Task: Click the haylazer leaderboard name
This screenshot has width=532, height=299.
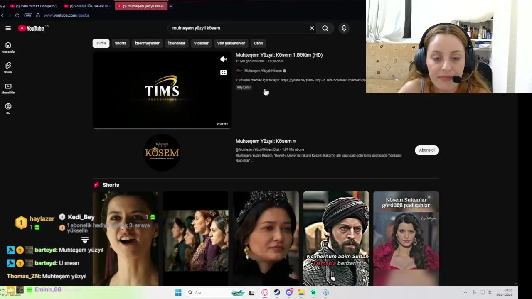Action: [42, 219]
